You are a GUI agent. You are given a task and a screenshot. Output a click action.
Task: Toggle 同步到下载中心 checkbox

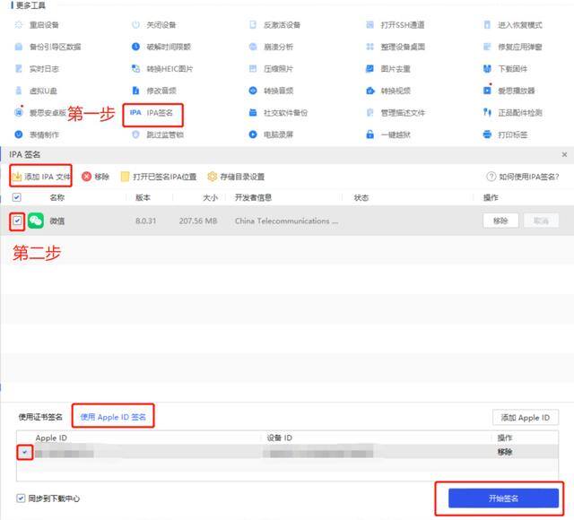point(21,498)
